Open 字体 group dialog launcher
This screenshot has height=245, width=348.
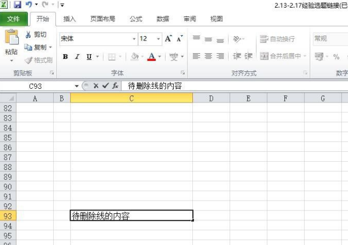pyautogui.click(x=182, y=73)
